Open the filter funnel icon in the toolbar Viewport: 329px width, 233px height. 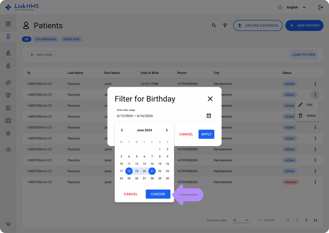225,25
